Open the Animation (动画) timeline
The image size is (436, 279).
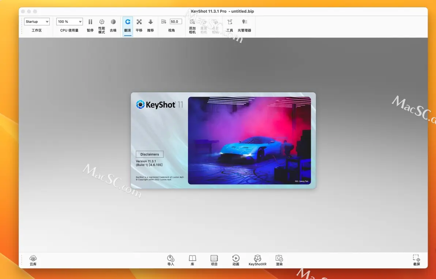point(236,260)
